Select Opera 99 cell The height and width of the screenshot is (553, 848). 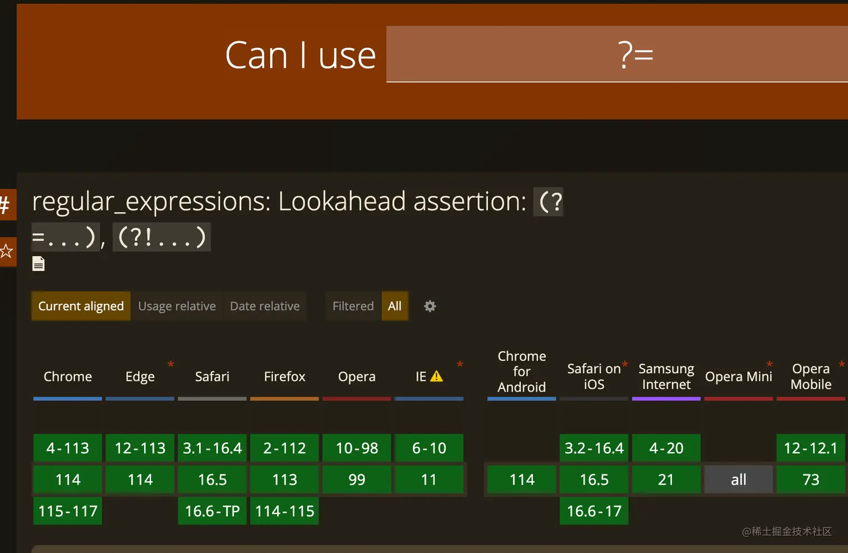(x=357, y=480)
